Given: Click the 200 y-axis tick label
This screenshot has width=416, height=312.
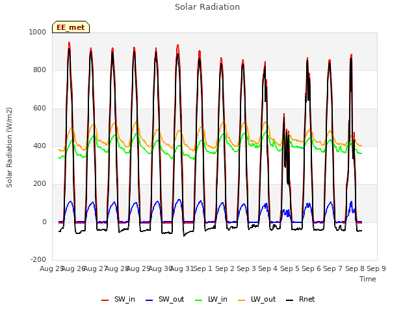Looking at the screenshot, I should tap(40, 183).
